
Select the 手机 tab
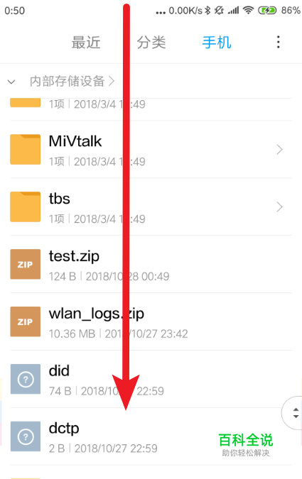point(217,42)
